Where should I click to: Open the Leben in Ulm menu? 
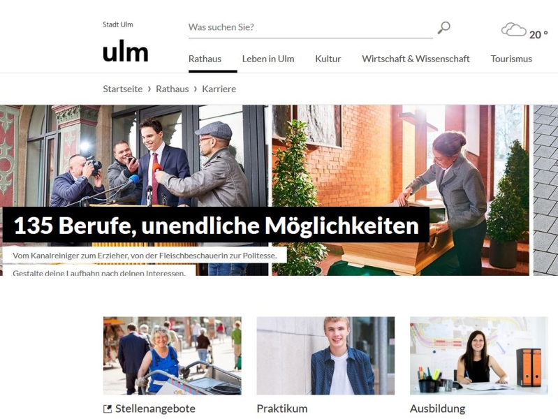(x=268, y=59)
